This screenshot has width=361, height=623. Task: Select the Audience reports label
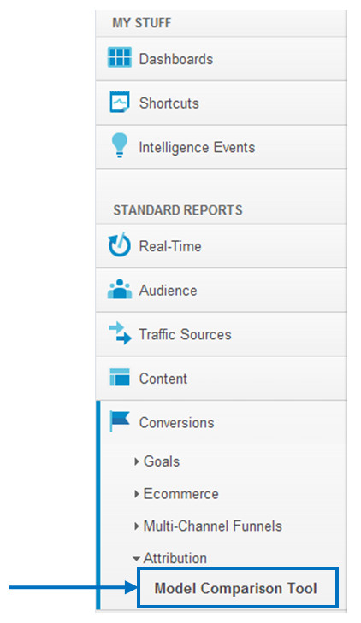(x=169, y=291)
